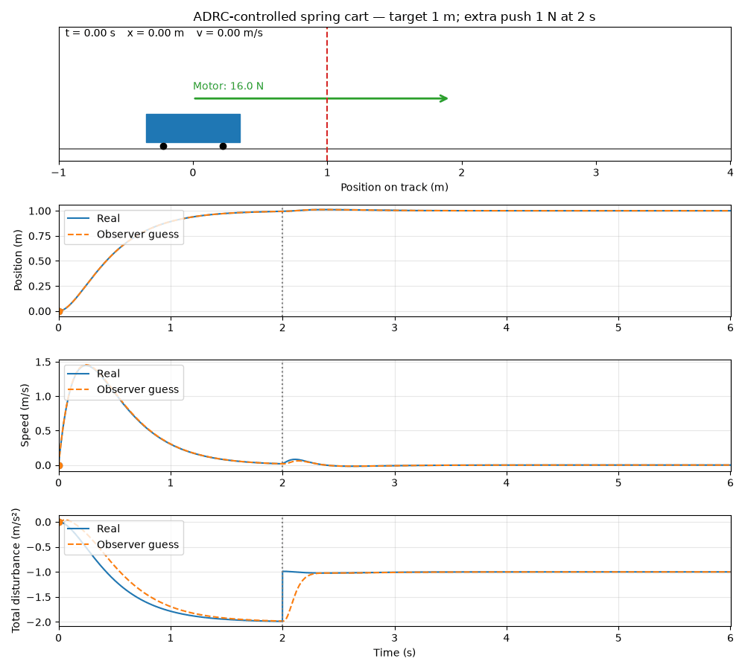Image resolution: width=745 pixels, height=670 pixels.
Task: Click the orange start marker in Position plot
Action: click(60, 311)
